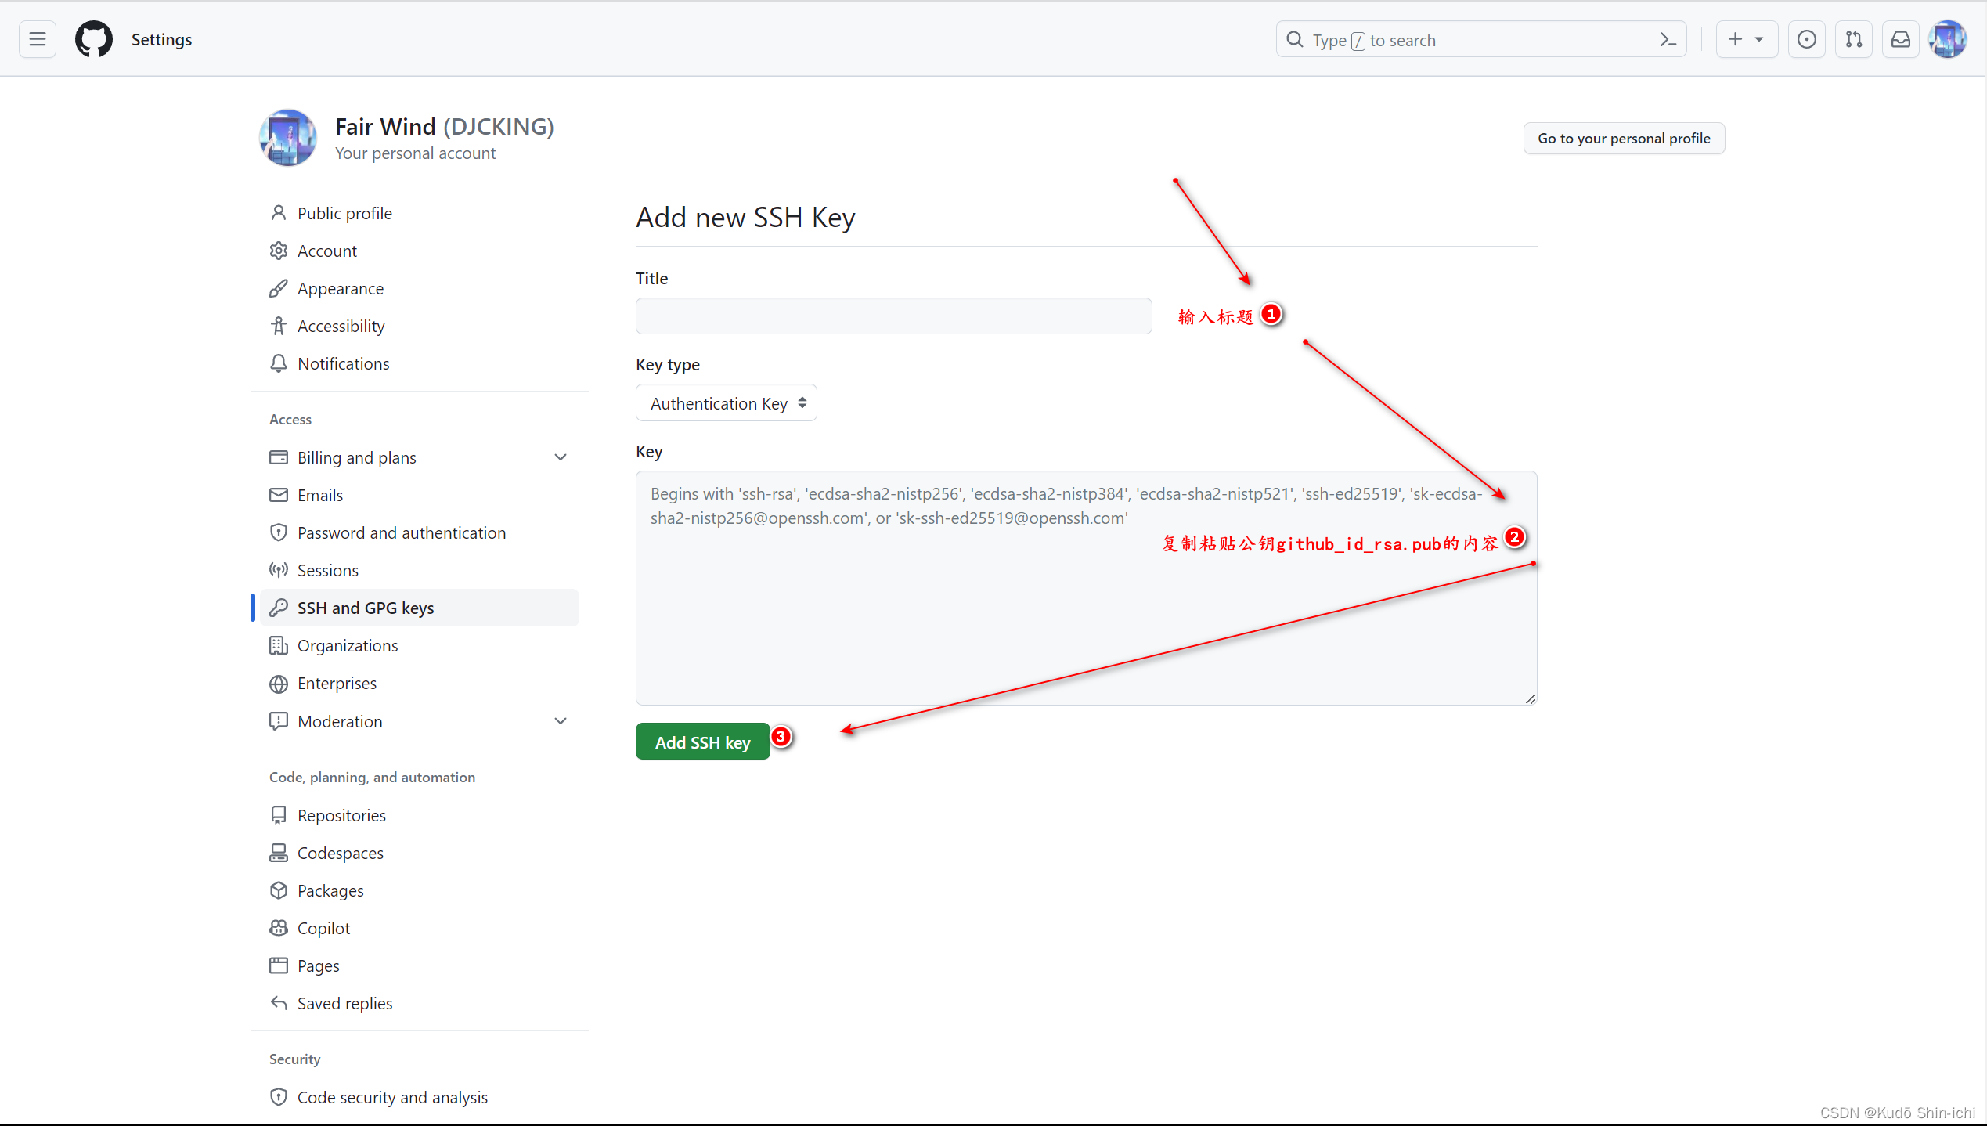
Task: Navigate to Password and authentication settings
Action: click(x=401, y=532)
